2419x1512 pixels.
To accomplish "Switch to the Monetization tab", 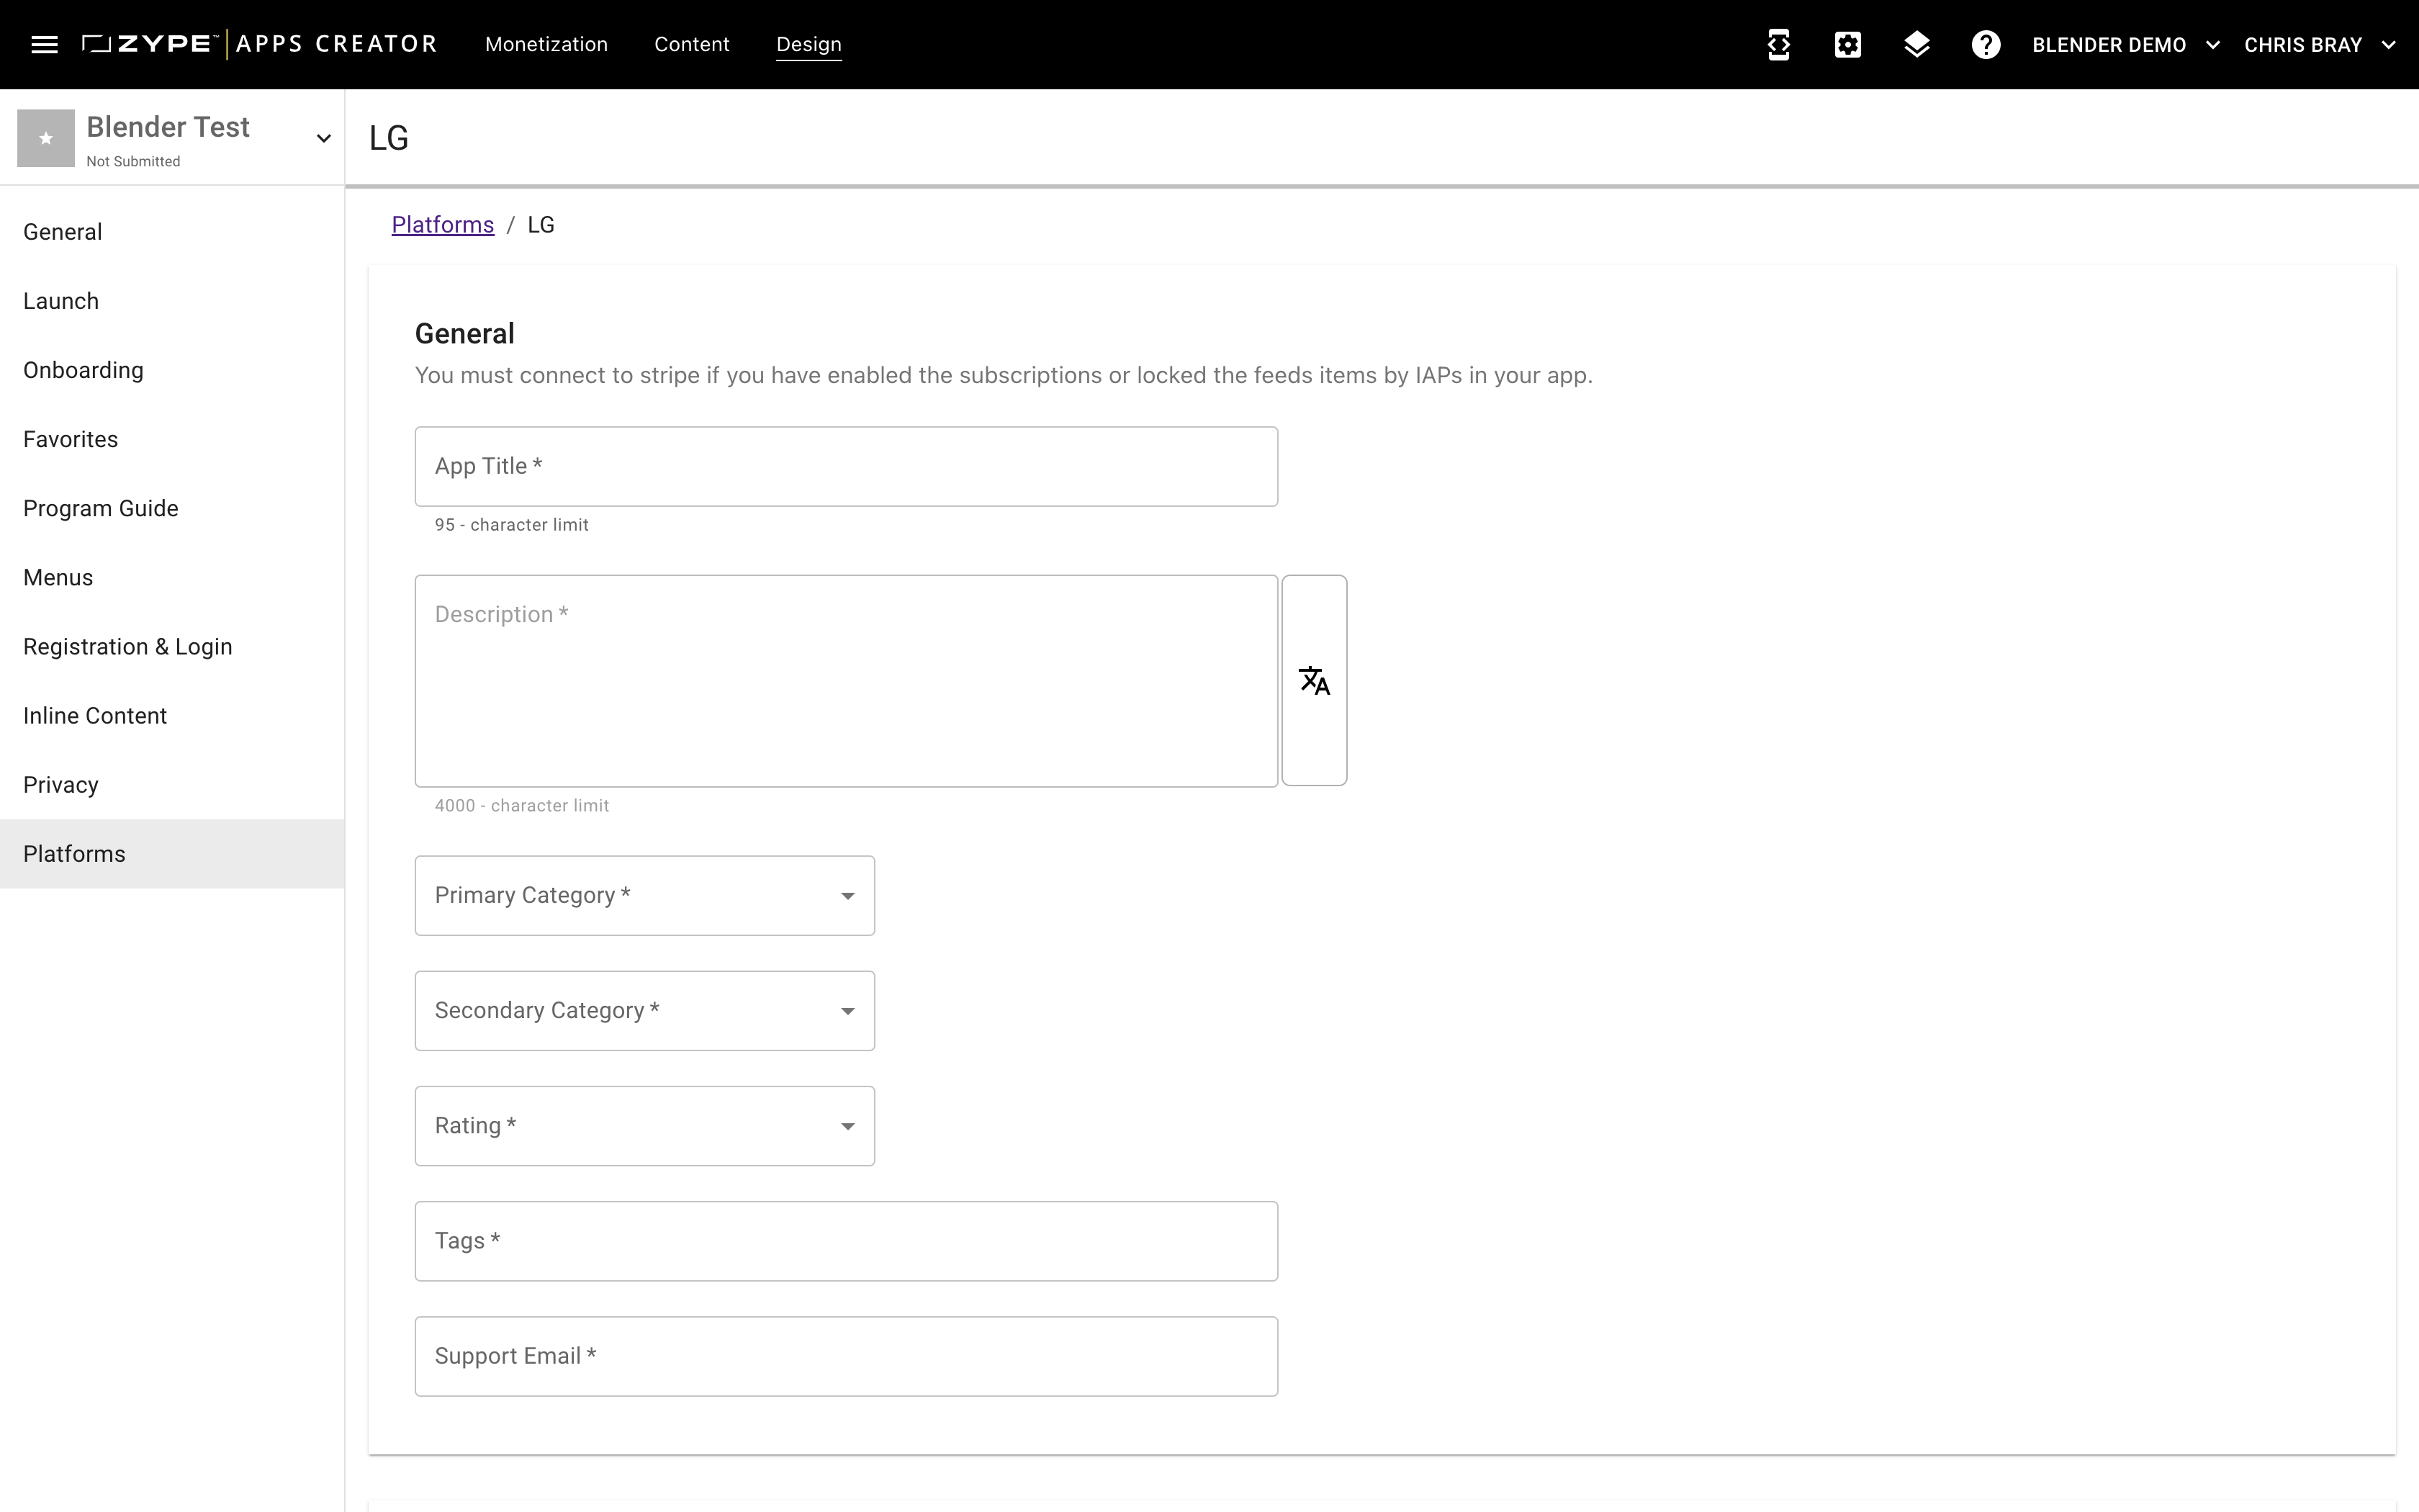I will [546, 44].
